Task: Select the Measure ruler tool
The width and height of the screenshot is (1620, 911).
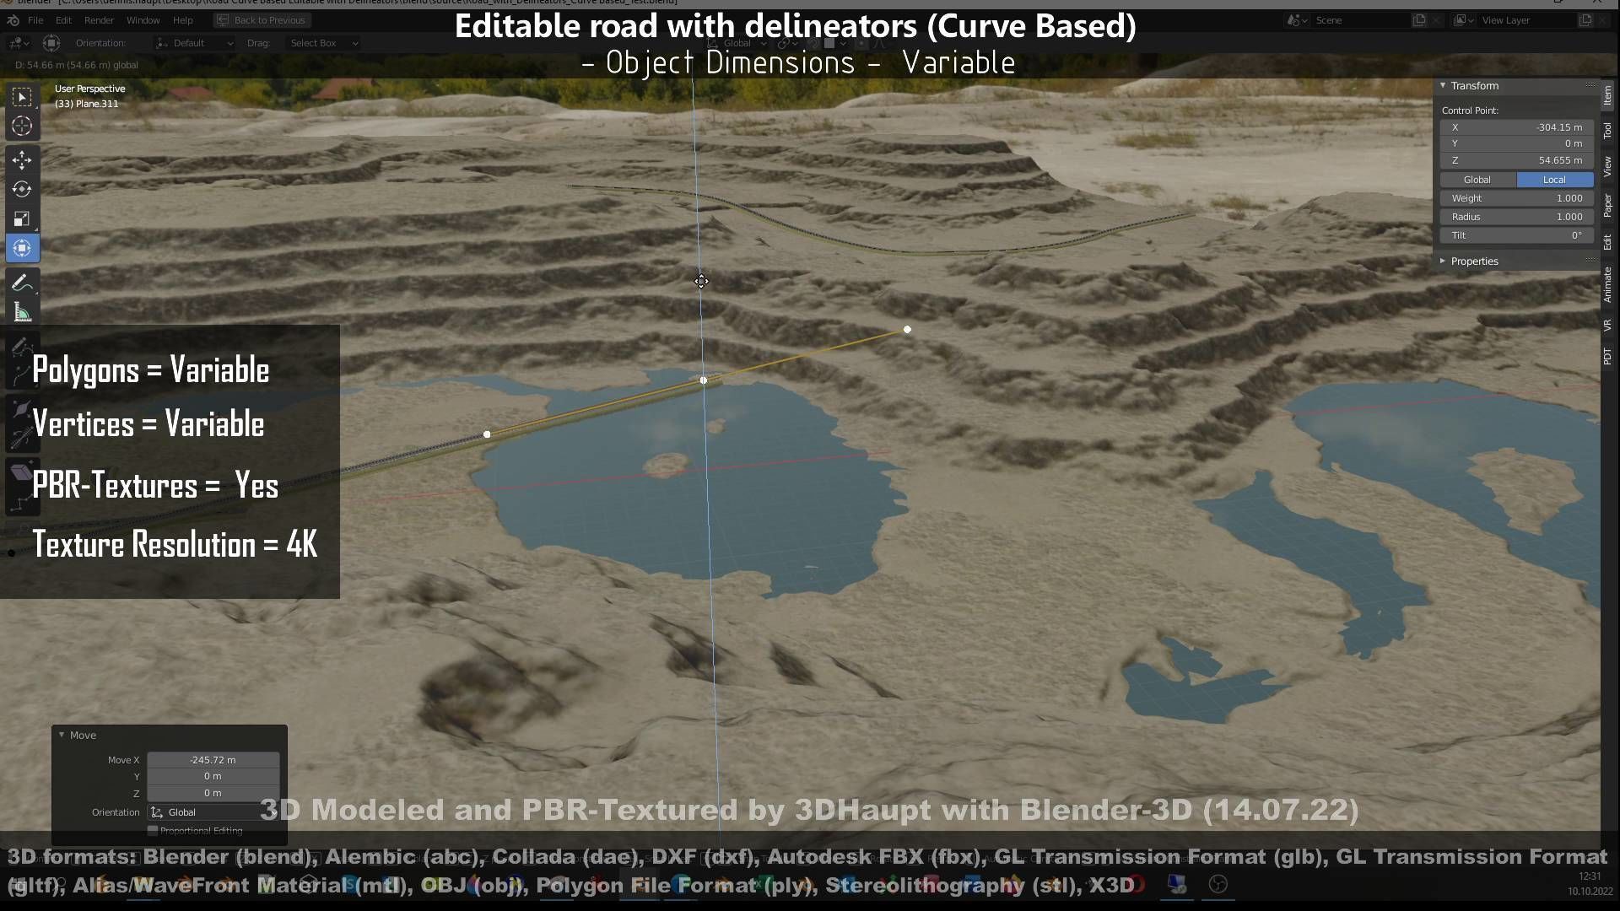Action: (x=22, y=313)
